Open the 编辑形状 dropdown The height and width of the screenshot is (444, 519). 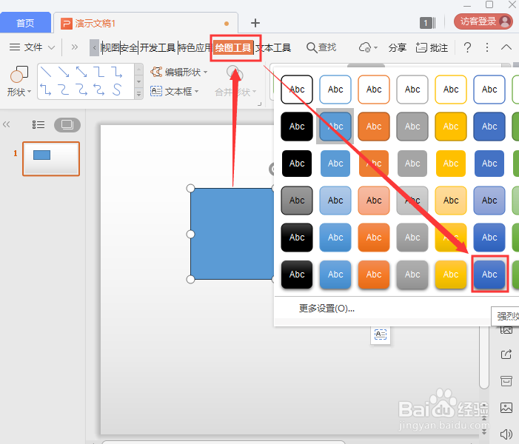tap(178, 72)
